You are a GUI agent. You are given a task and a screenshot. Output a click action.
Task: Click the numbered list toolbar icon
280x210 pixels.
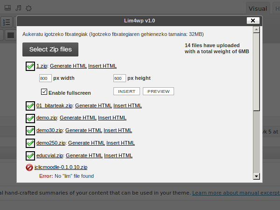(7, 22)
